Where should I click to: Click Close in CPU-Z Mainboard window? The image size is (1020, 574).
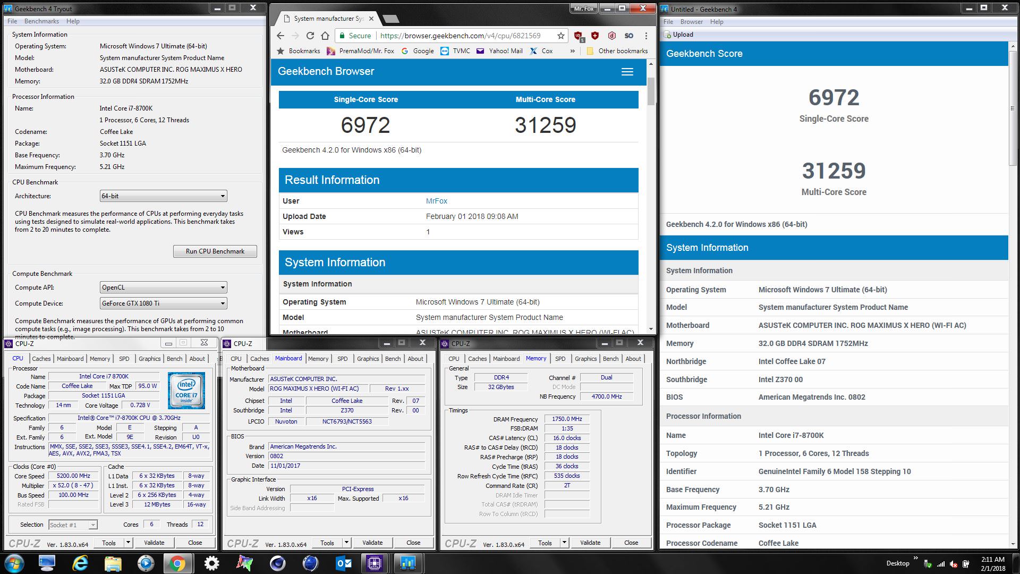tap(413, 543)
